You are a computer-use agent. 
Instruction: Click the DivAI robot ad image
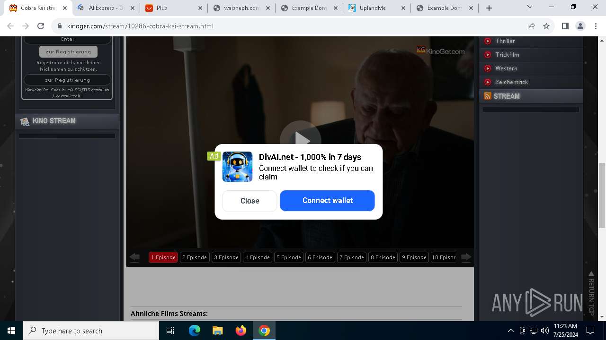click(x=237, y=167)
